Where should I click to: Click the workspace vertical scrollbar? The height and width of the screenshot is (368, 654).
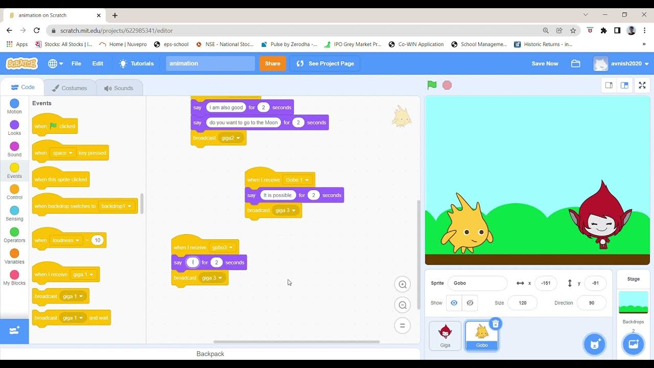pos(419,255)
